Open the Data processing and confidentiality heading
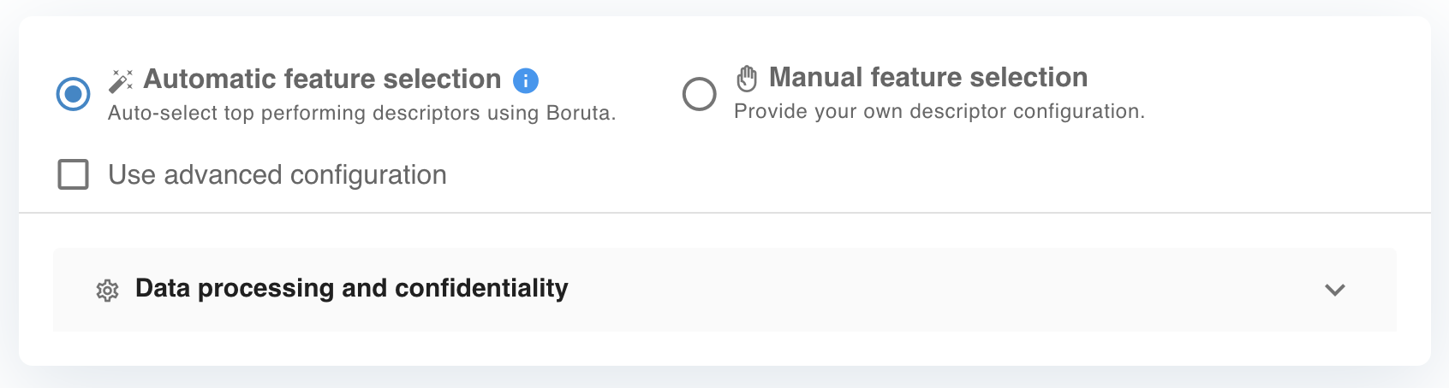This screenshot has height=388, width=1449. coord(351,289)
